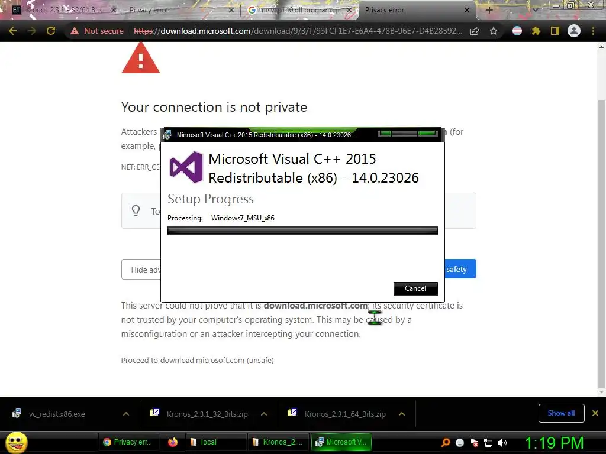Screen dimensions: 606x454
Task: Launch Firefox from the taskbar
Action: pyautogui.click(x=173, y=442)
